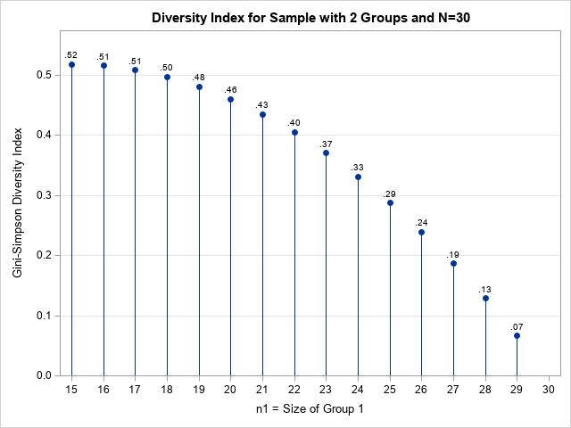Click x-axis tick label 20

point(230,390)
